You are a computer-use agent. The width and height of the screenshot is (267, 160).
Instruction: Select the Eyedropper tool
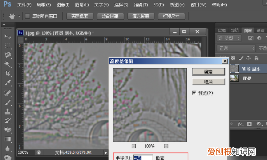[8, 83]
